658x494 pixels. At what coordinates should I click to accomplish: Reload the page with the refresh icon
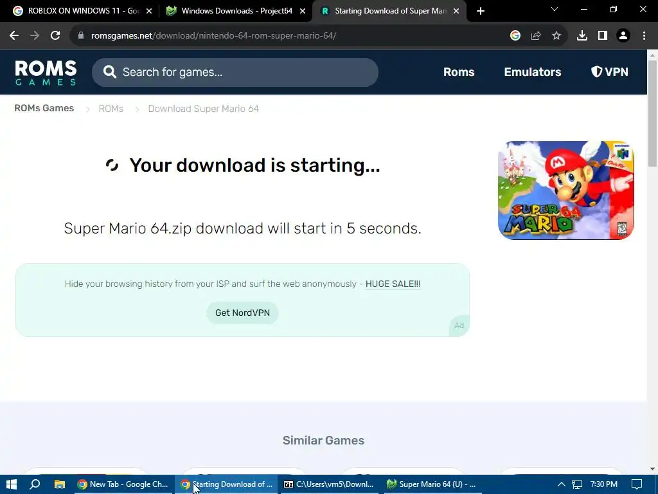(x=55, y=36)
